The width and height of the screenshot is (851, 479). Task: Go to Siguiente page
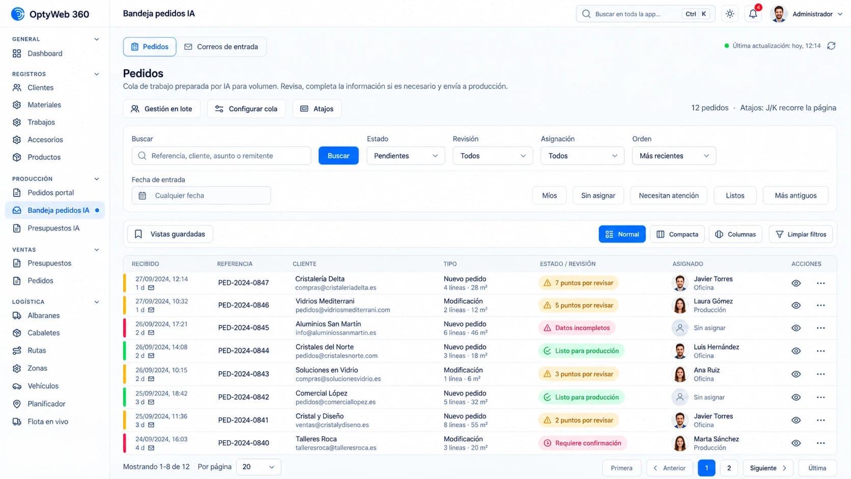point(768,468)
